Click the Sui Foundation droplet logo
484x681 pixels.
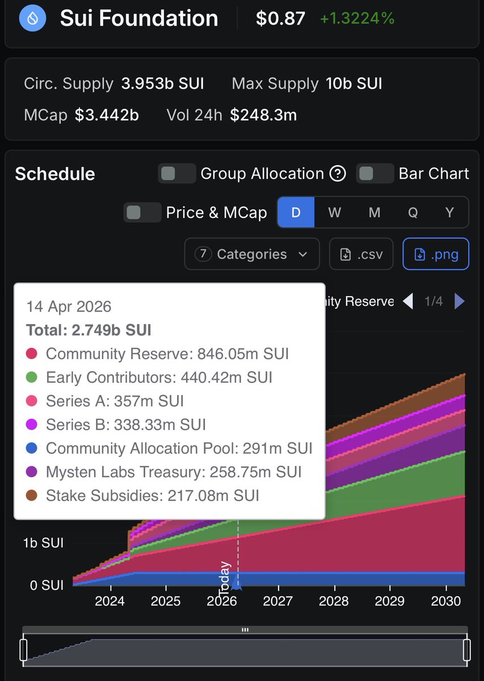click(x=33, y=18)
